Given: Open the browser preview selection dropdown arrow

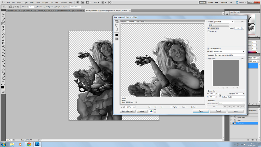Looking at the screenshot, I should click(x=155, y=111).
